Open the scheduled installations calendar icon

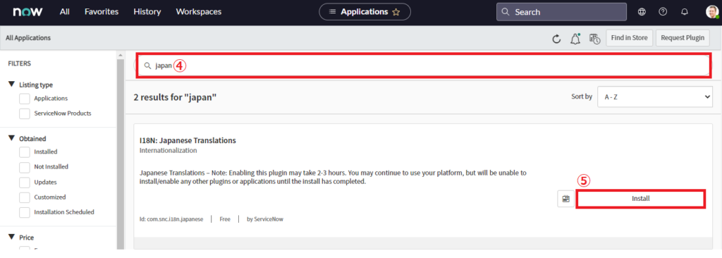594,39
